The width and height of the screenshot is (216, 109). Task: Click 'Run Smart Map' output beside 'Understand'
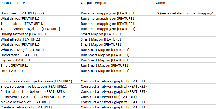tap(118, 55)
